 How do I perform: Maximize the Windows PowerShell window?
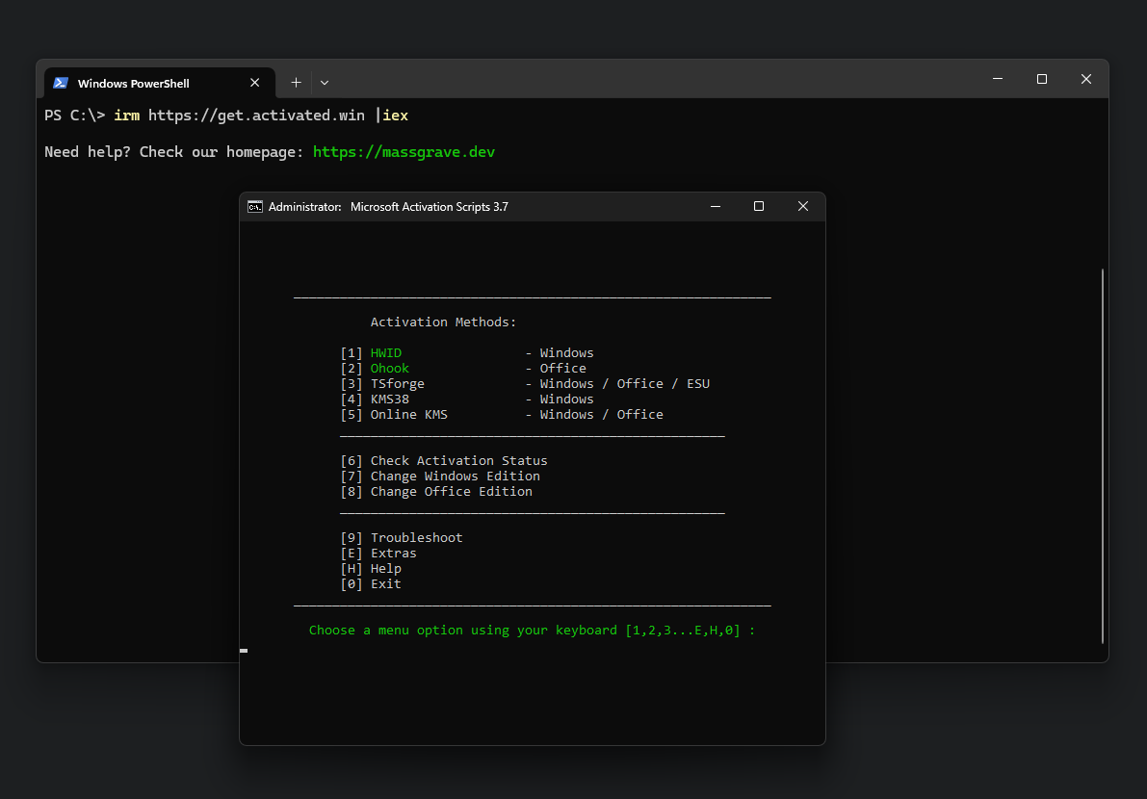[x=1042, y=79]
